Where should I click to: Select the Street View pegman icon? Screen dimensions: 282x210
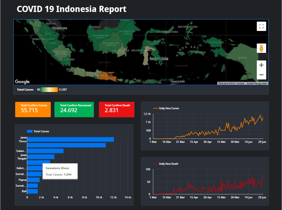pos(261,48)
